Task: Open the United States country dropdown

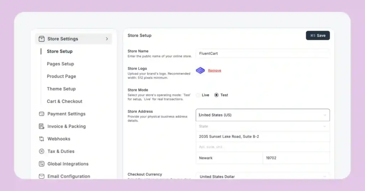Action: [263, 115]
